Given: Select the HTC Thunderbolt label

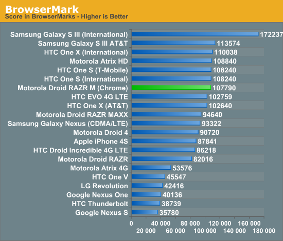Looking at the screenshot, I should pos(100,204).
